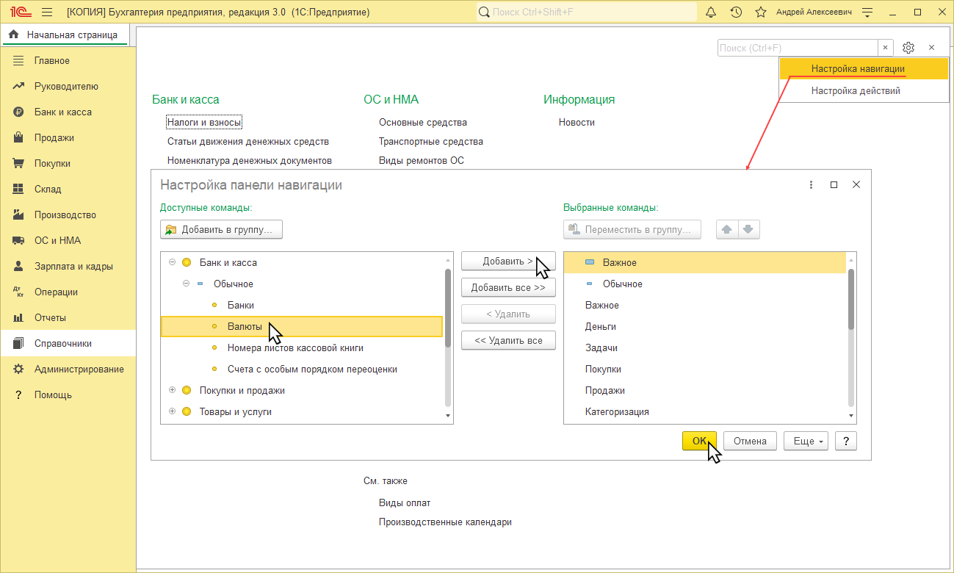Screen dimensions: 954x573
Task: Open the Основные средства link
Action: (x=423, y=122)
